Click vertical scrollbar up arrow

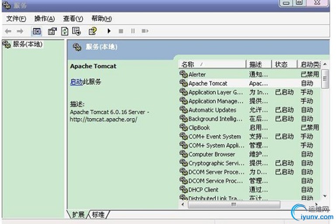click(325, 64)
